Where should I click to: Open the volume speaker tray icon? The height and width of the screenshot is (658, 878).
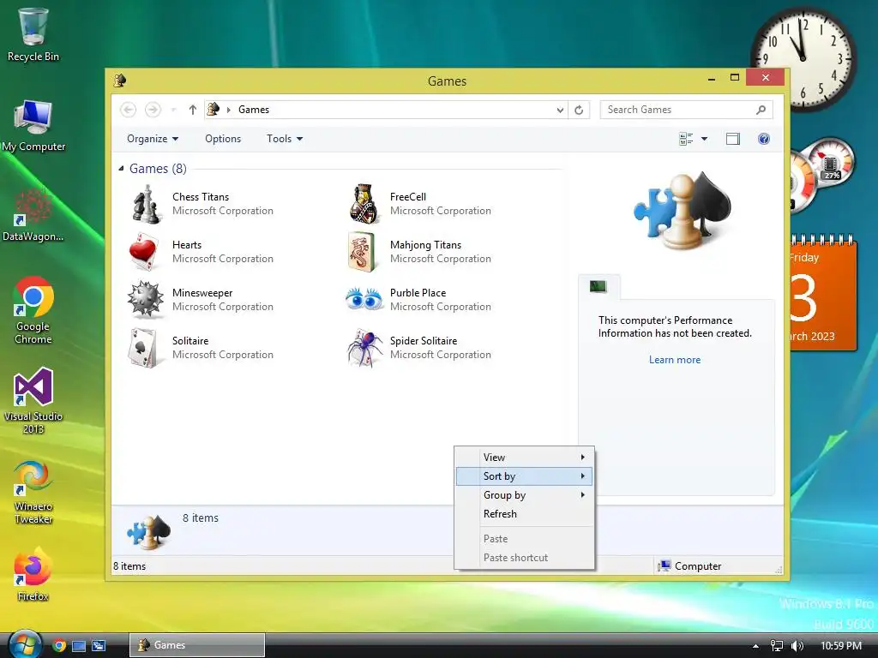click(797, 646)
